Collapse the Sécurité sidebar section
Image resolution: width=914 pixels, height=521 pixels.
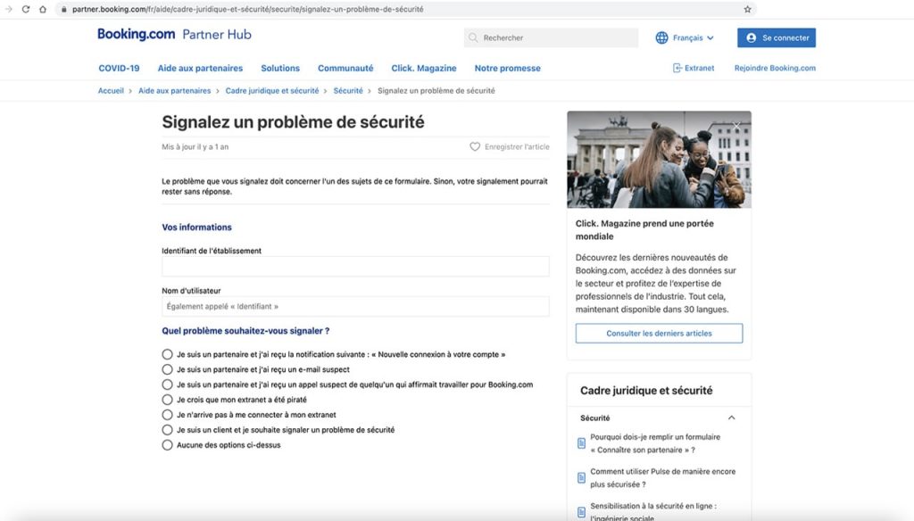point(732,418)
